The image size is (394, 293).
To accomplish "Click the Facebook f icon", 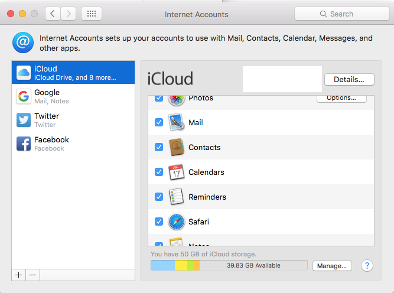I will (24, 144).
